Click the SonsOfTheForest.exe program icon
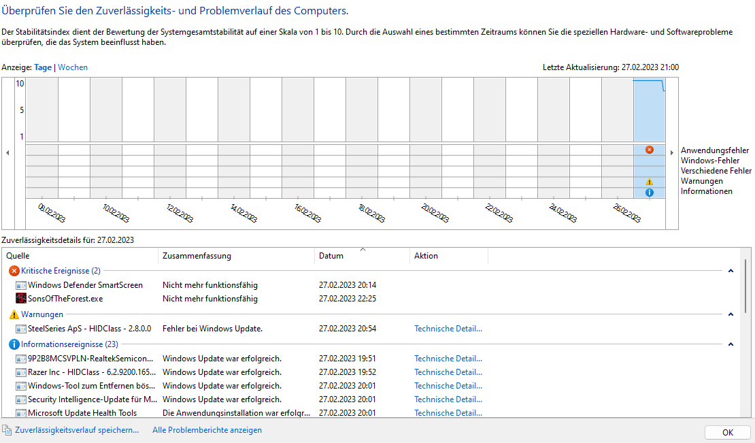The image size is (755, 443). [x=19, y=298]
